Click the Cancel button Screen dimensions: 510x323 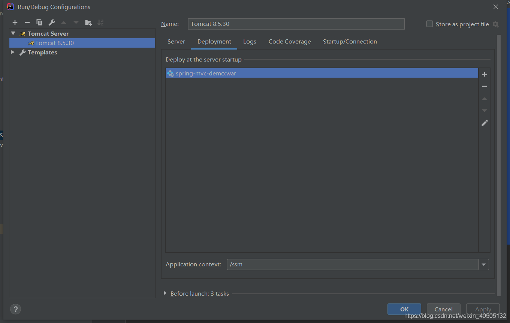tap(444, 309)
